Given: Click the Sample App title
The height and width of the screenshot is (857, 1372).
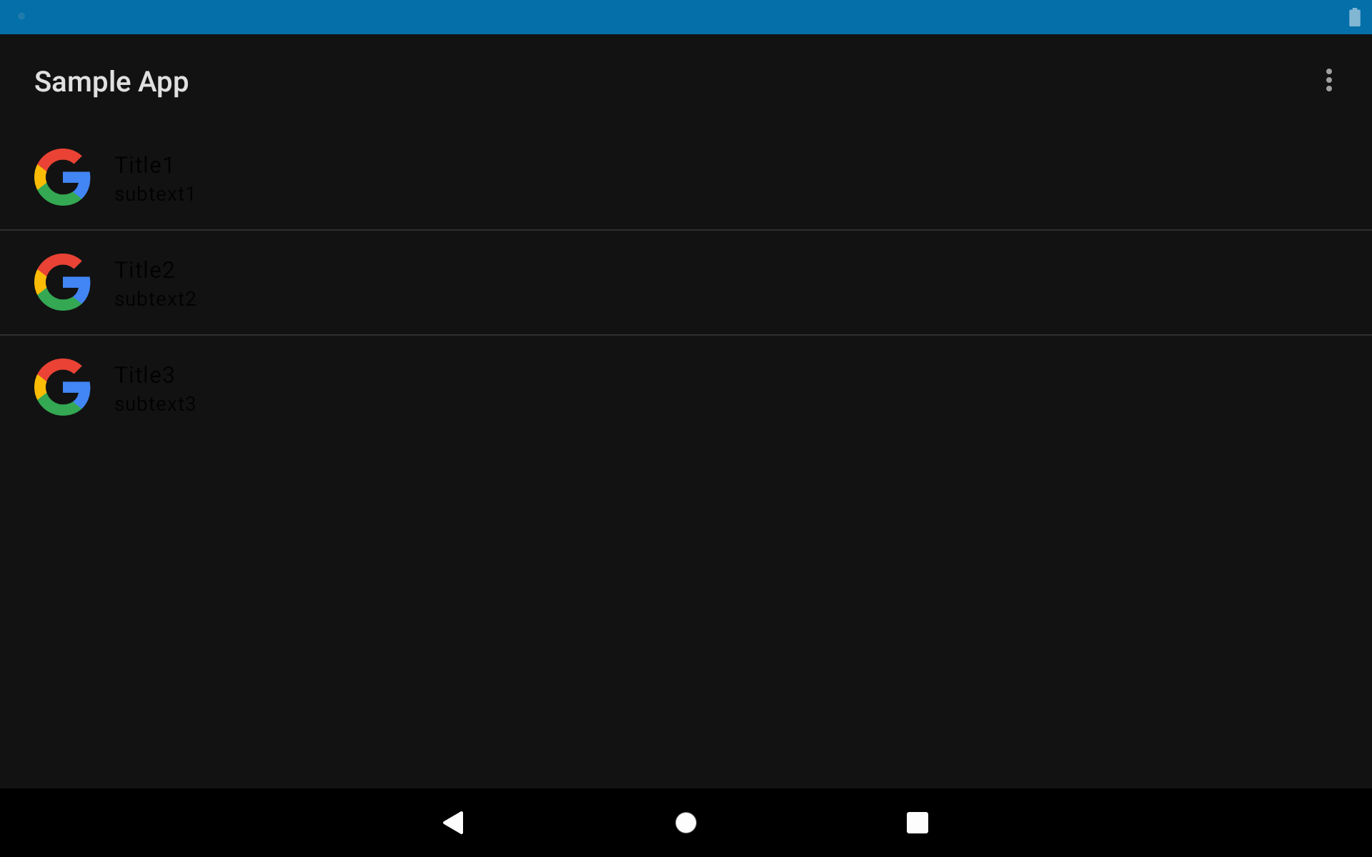Looking at the screenshot, I should [111, 82].
